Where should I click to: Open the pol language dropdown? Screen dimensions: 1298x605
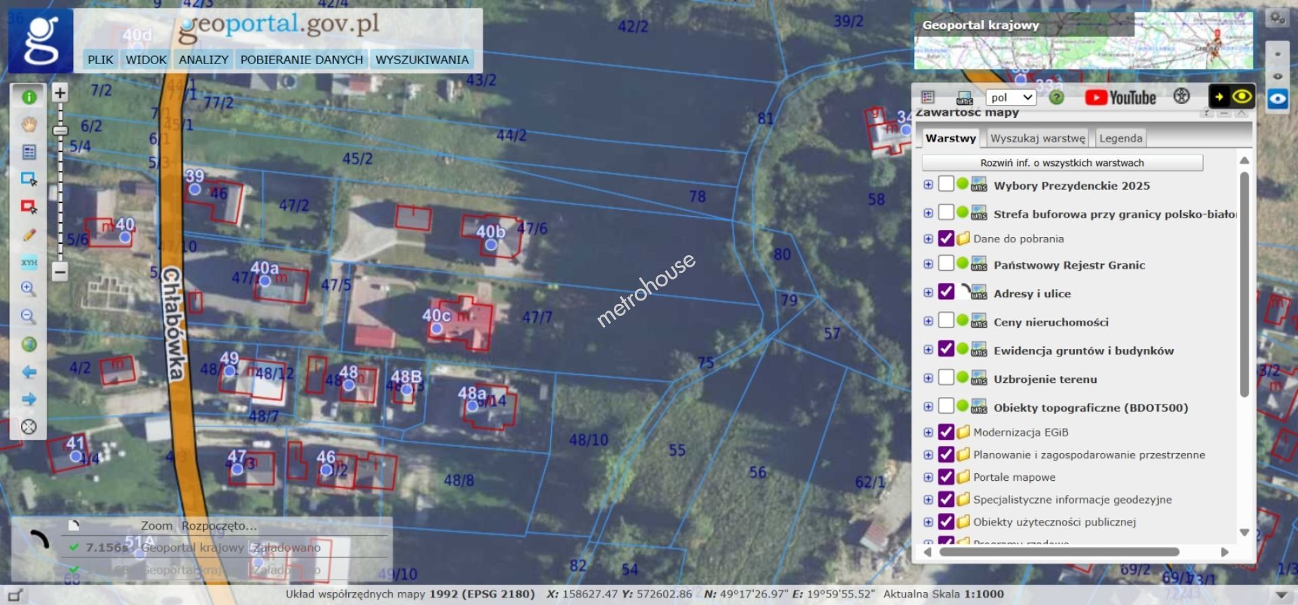(x=1010, y=98)
